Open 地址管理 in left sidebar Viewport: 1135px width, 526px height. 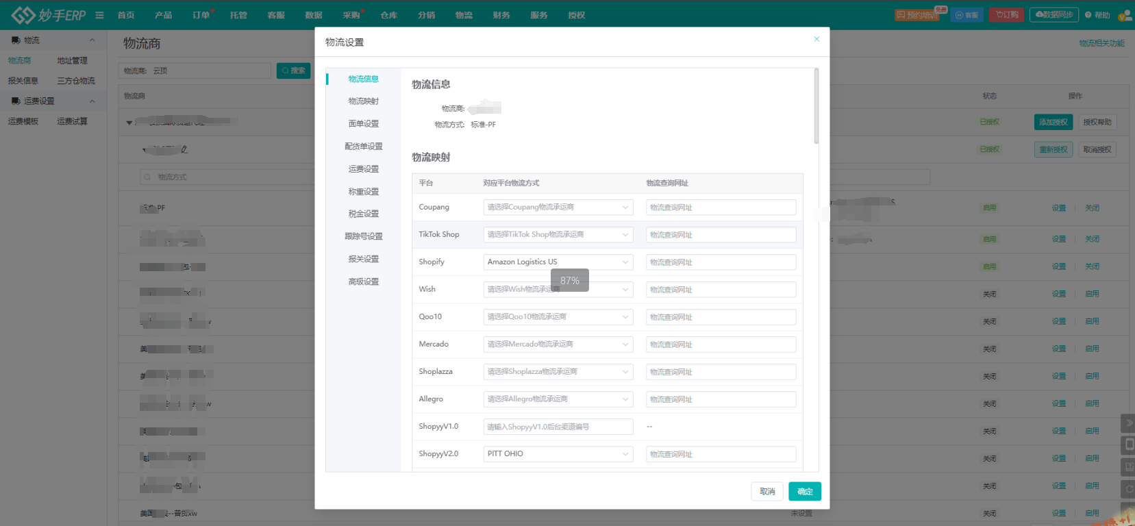72,61
